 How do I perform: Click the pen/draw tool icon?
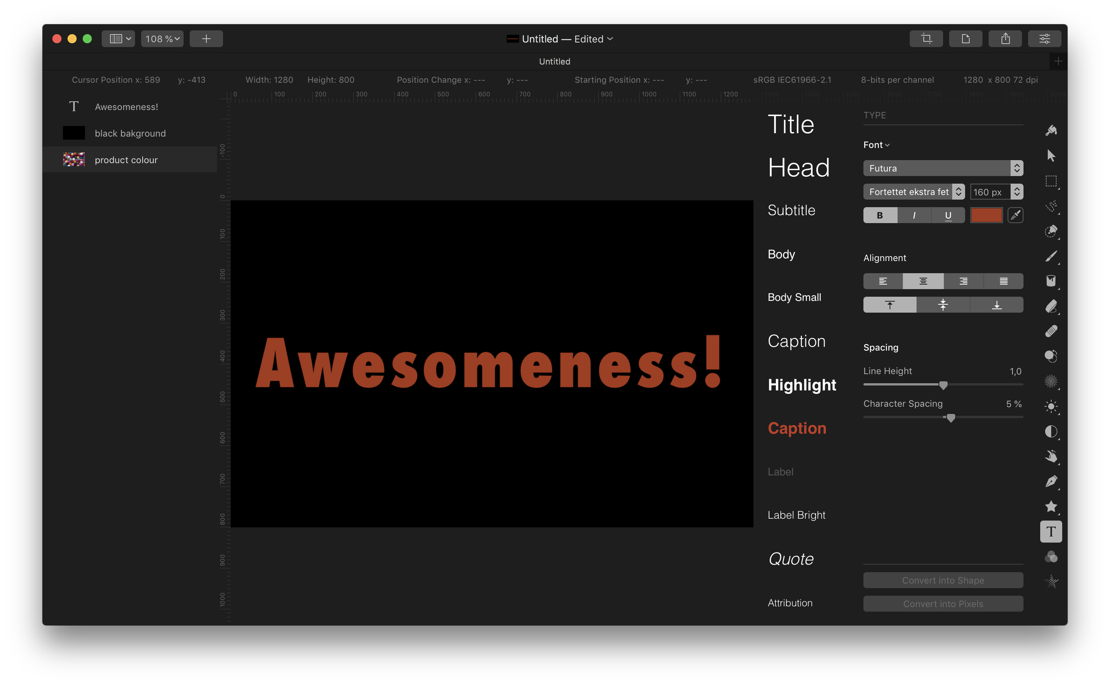[1051, 481]
